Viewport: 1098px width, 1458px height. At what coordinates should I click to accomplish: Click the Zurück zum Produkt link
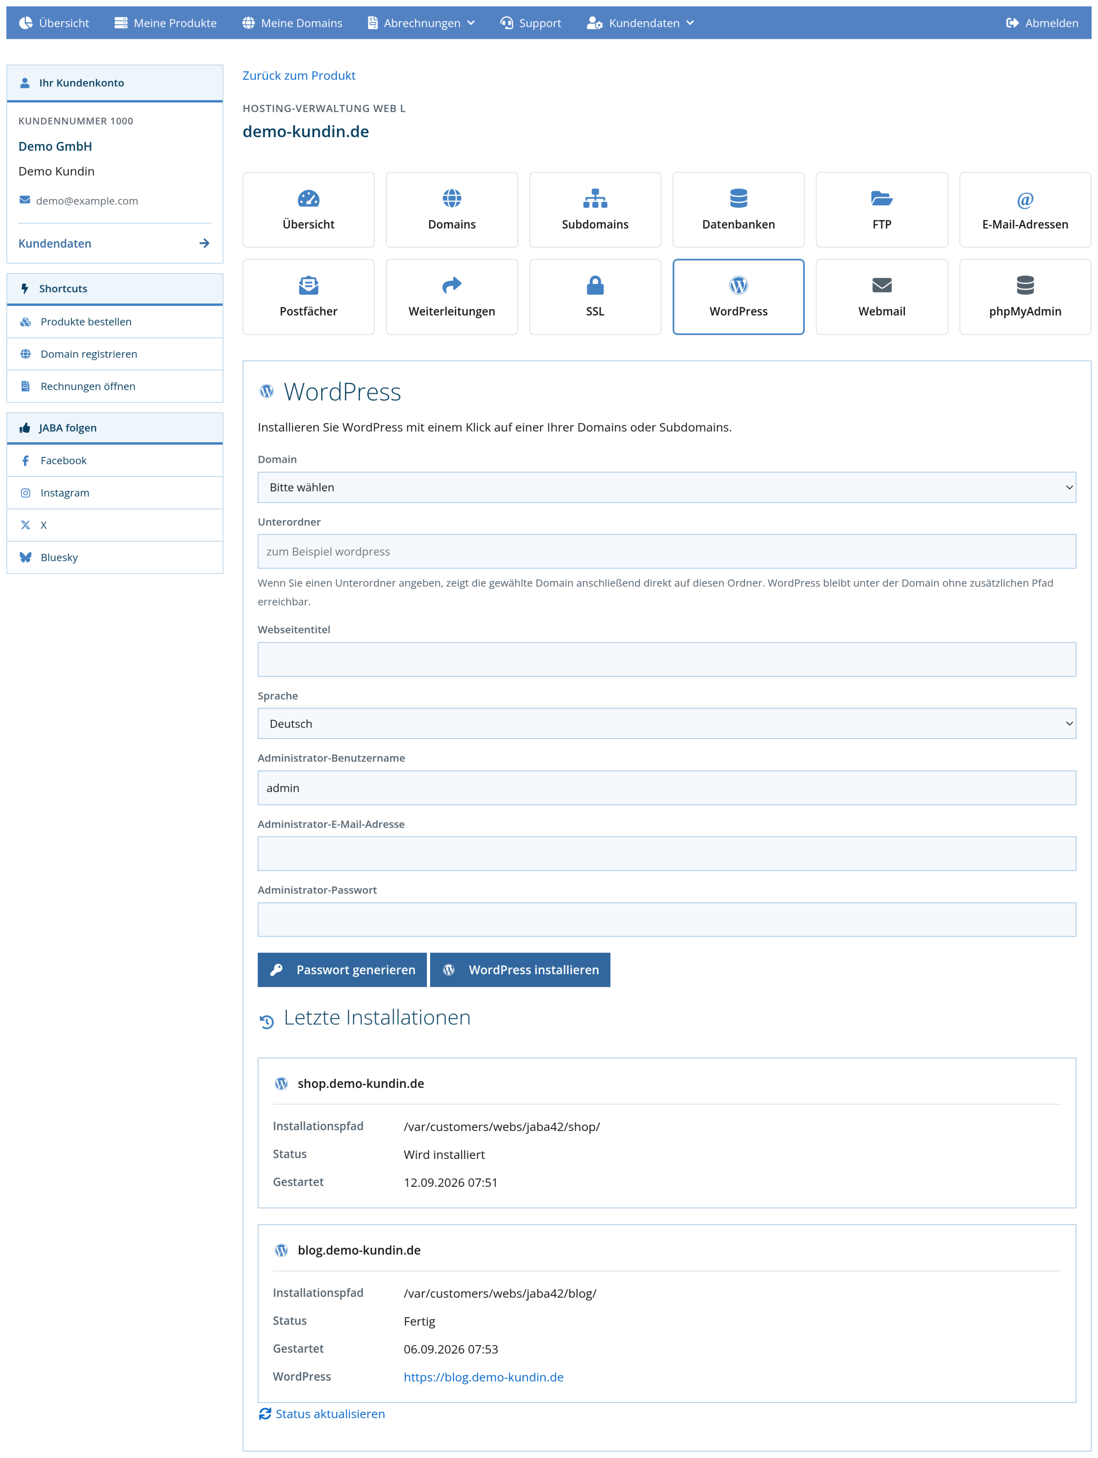[299, 75]
